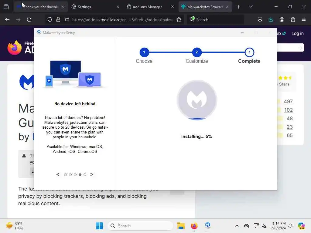
Task: Open a new tab with plus button
Action: tap(239, 7)
